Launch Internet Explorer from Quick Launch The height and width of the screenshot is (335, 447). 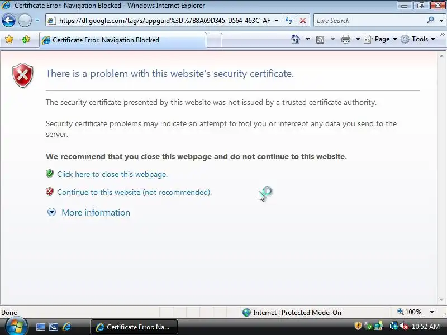(66, 327)
